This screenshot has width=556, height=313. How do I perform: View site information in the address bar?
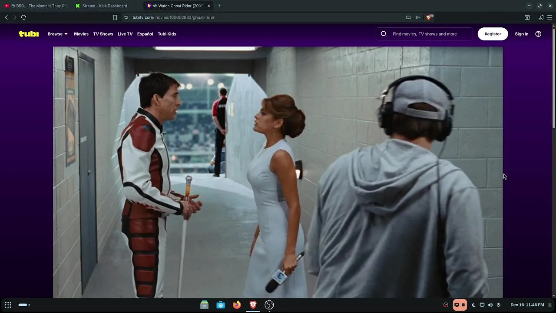pyautogui.click(x=126, y=17)
